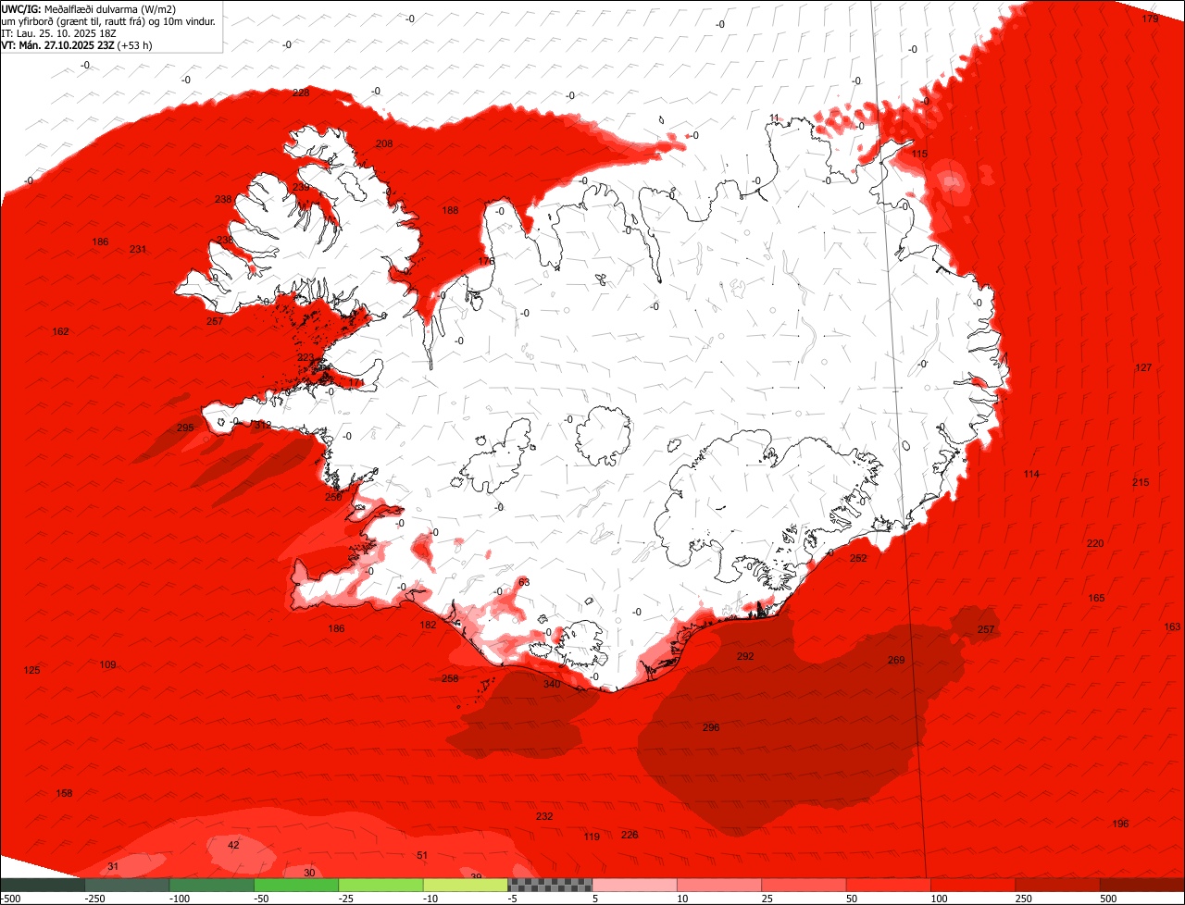
Task: Pick the yellow-green -10 to -5 legend swatch
Action: pos(466,885)
